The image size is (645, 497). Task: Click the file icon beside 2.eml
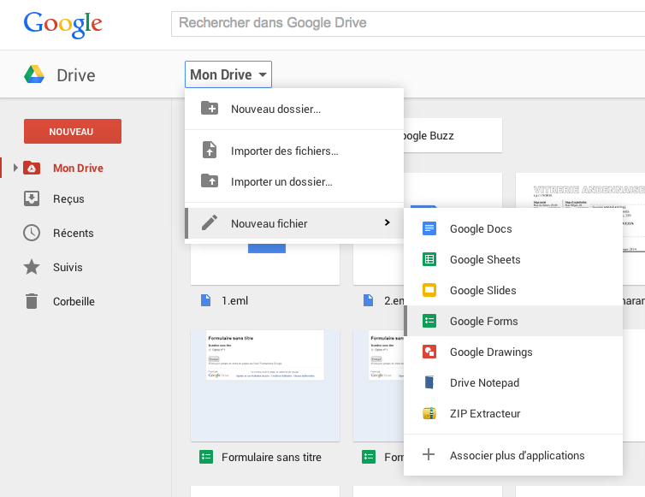[368, 300]
